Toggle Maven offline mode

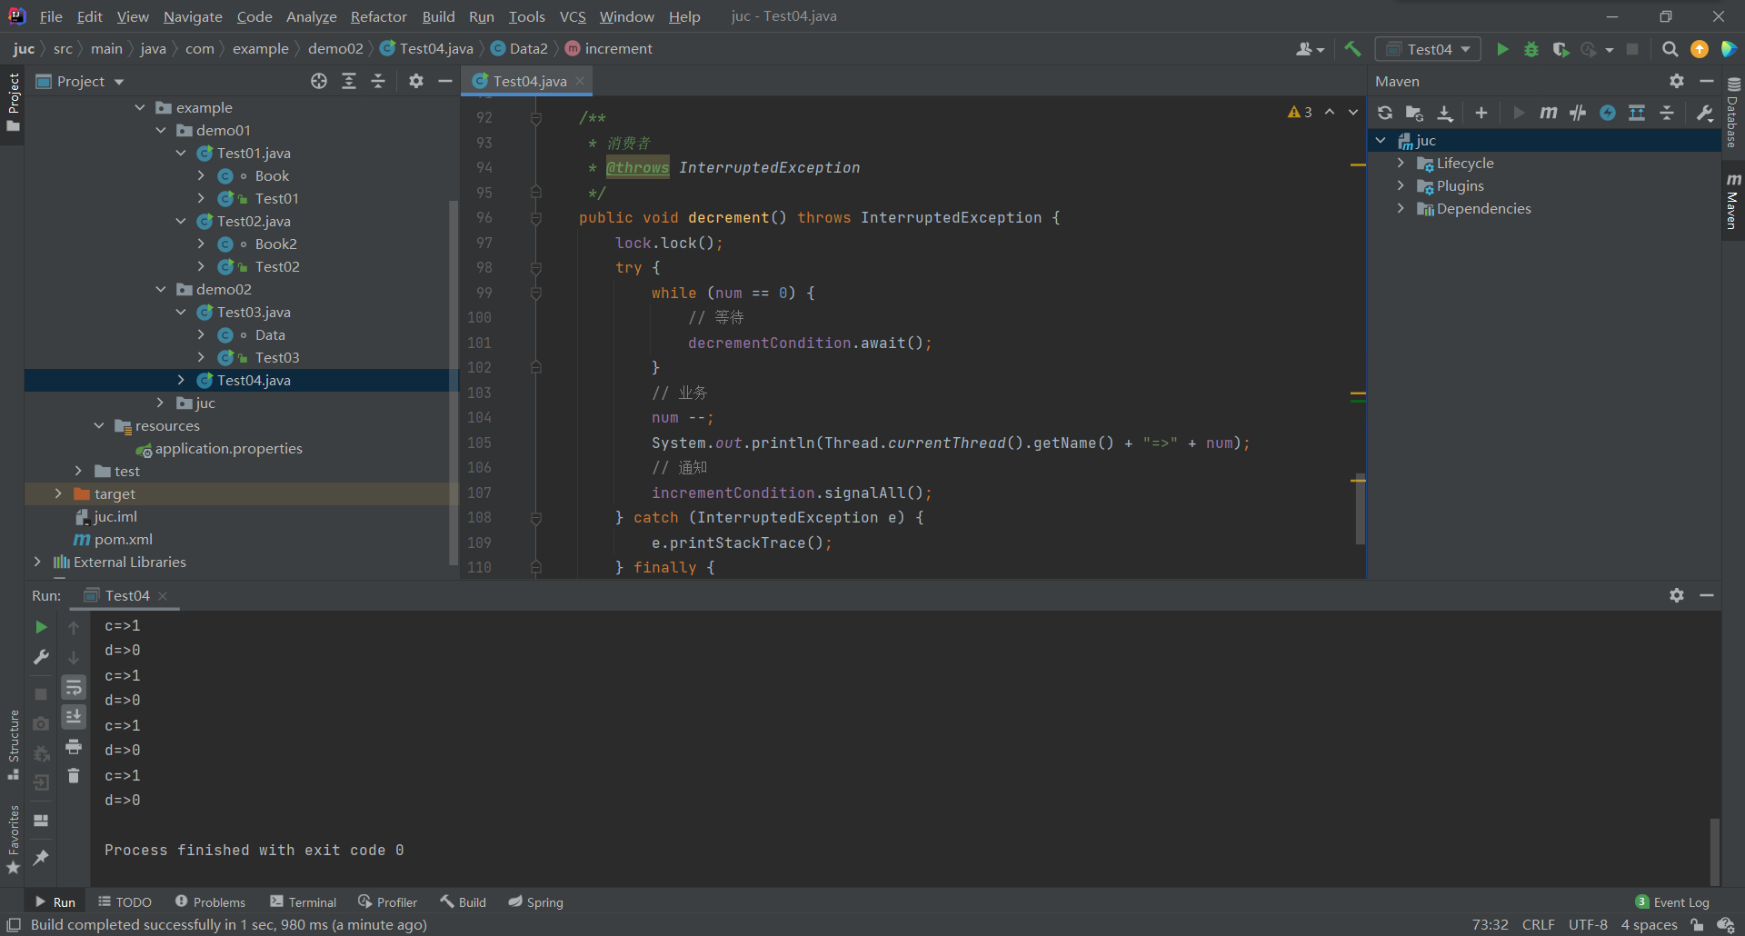tap(1578, 113)
